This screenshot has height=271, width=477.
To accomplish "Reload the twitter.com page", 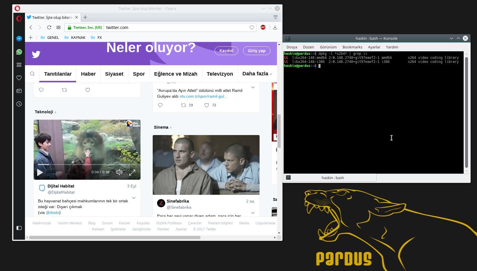I will pyautogui.click(x=49, y=28).
